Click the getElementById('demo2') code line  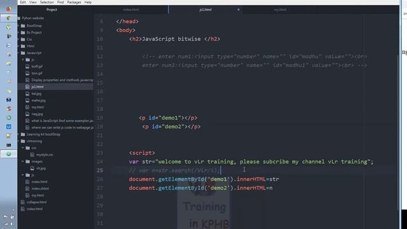click(201, 188)
